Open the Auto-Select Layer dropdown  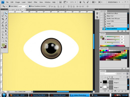(x=22, y=6)
